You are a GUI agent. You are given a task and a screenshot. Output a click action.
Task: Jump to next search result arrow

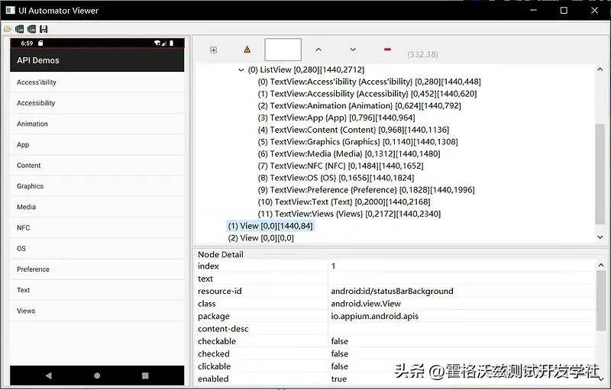tap(353, 50)
